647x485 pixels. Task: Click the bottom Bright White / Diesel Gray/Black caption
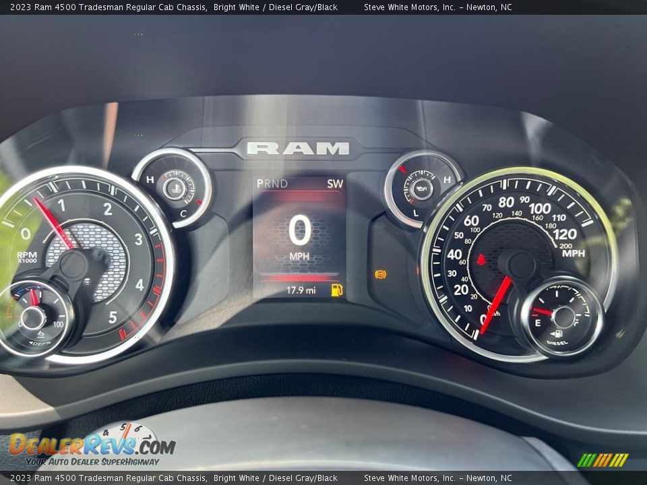pos(275,478)
